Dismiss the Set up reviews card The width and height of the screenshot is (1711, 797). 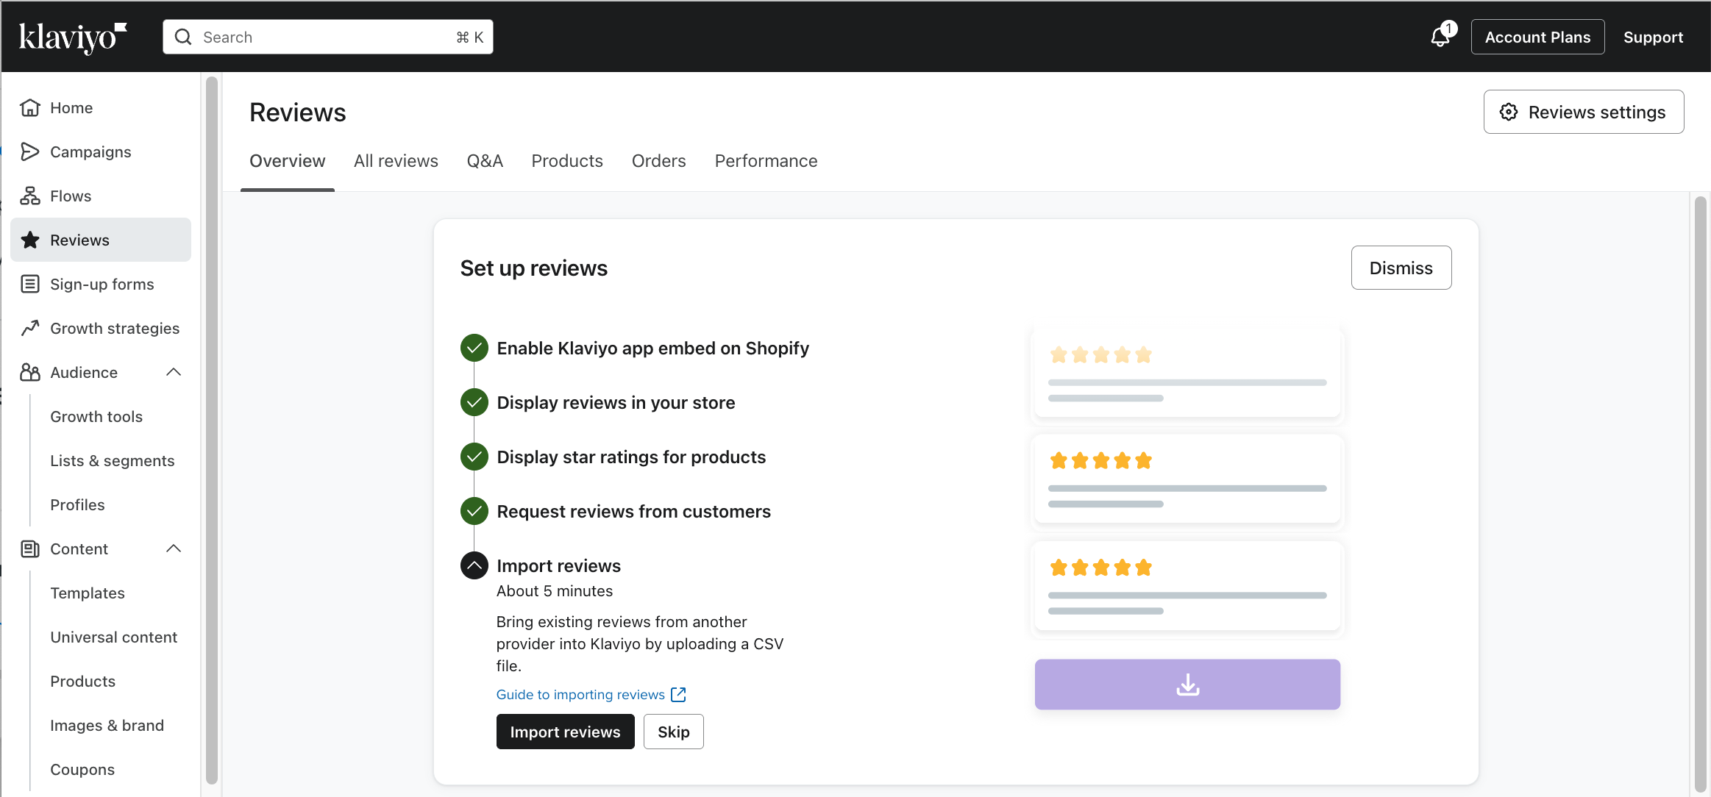coord(1401,268)
